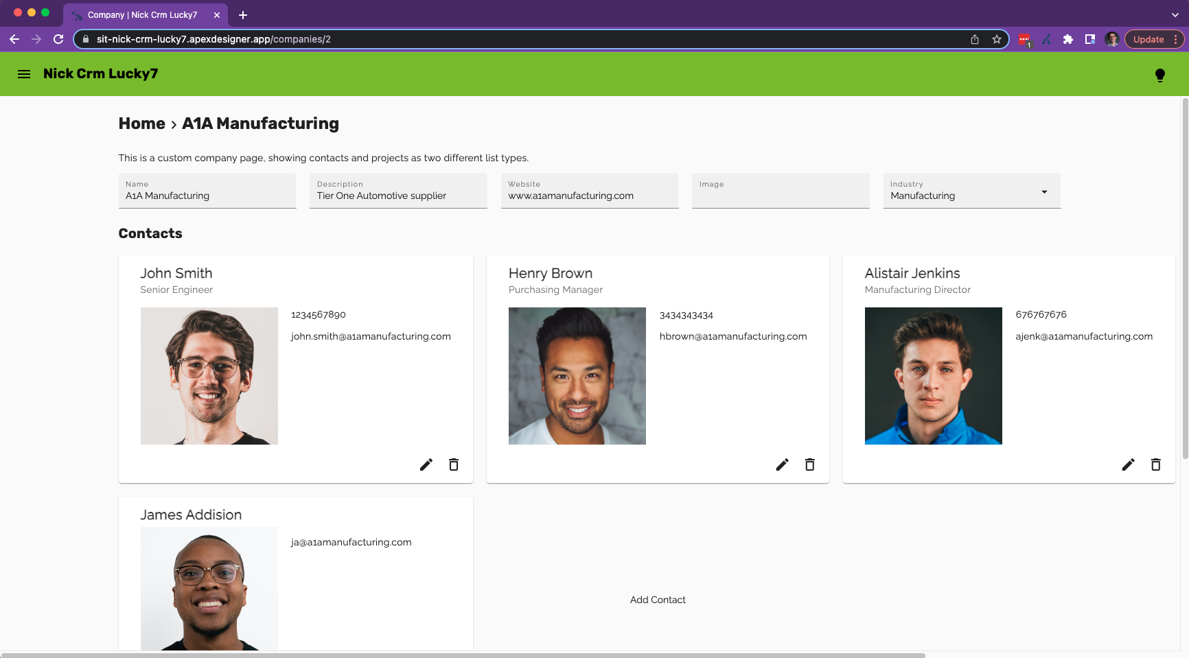1189x658 pixels.
Task: Click the Add Contact button
Action: coord(658,600)
